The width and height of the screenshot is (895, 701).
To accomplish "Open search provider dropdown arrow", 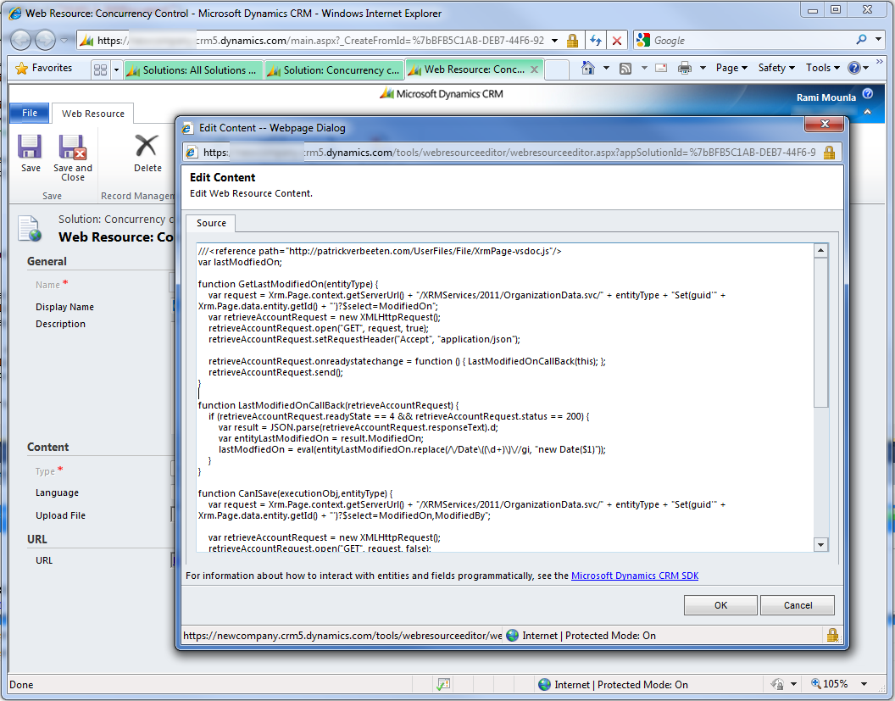I will pyautogui.click(x=878, y=39).
